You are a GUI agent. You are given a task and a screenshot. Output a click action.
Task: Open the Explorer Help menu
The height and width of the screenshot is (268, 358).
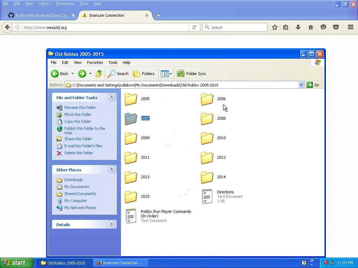coord(126,62)
